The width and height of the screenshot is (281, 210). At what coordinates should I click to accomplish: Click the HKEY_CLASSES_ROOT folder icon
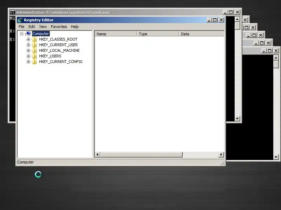pos(34,39)
